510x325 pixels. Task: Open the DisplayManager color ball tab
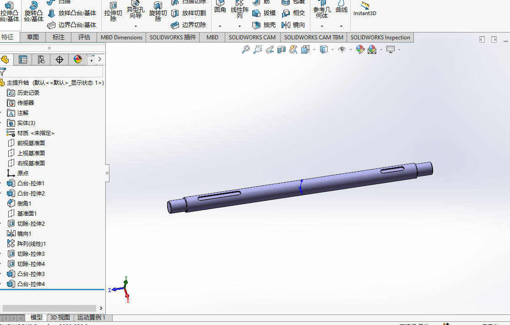pos(78,60)
